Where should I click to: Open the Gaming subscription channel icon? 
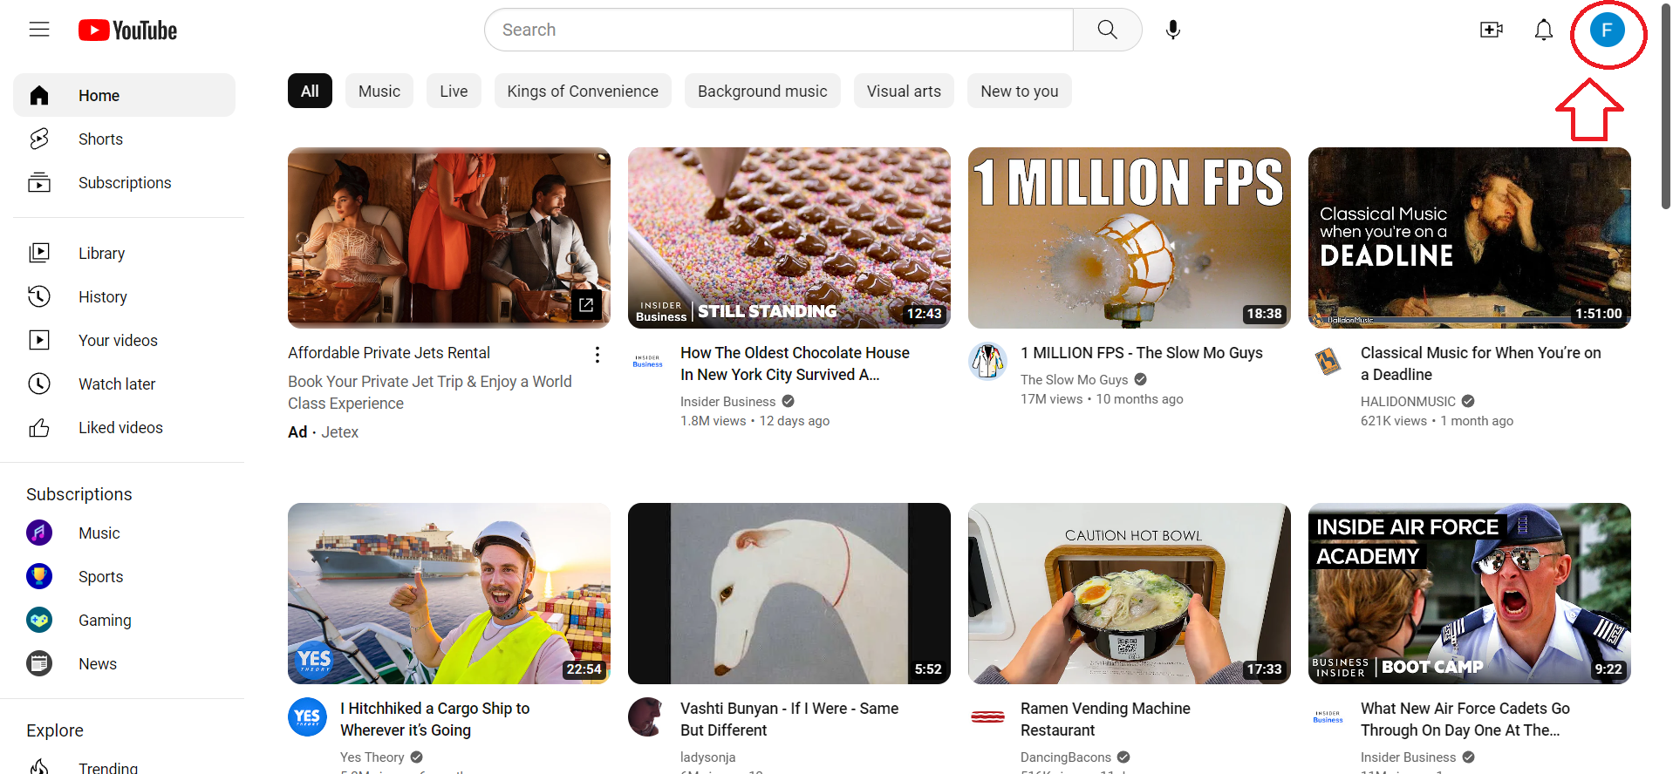39,620
